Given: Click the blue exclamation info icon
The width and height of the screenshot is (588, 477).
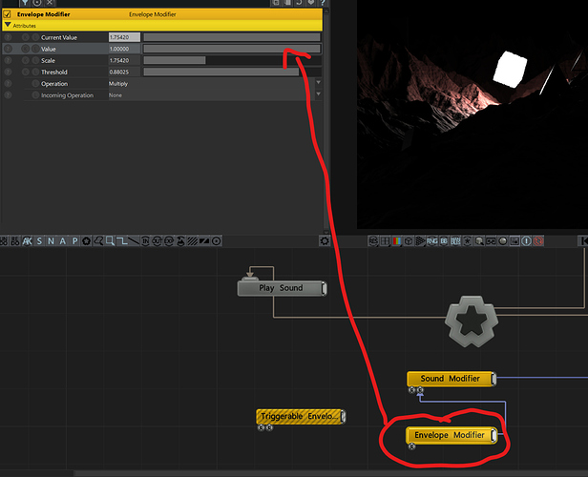Looking at the screenshot, I should pyautogui.click(x=527, y=241).
